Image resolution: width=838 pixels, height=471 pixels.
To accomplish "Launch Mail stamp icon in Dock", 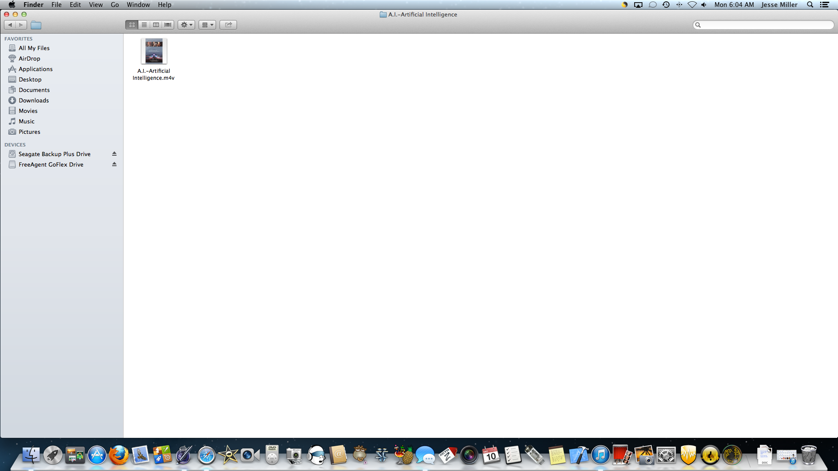I will [141, 455].
